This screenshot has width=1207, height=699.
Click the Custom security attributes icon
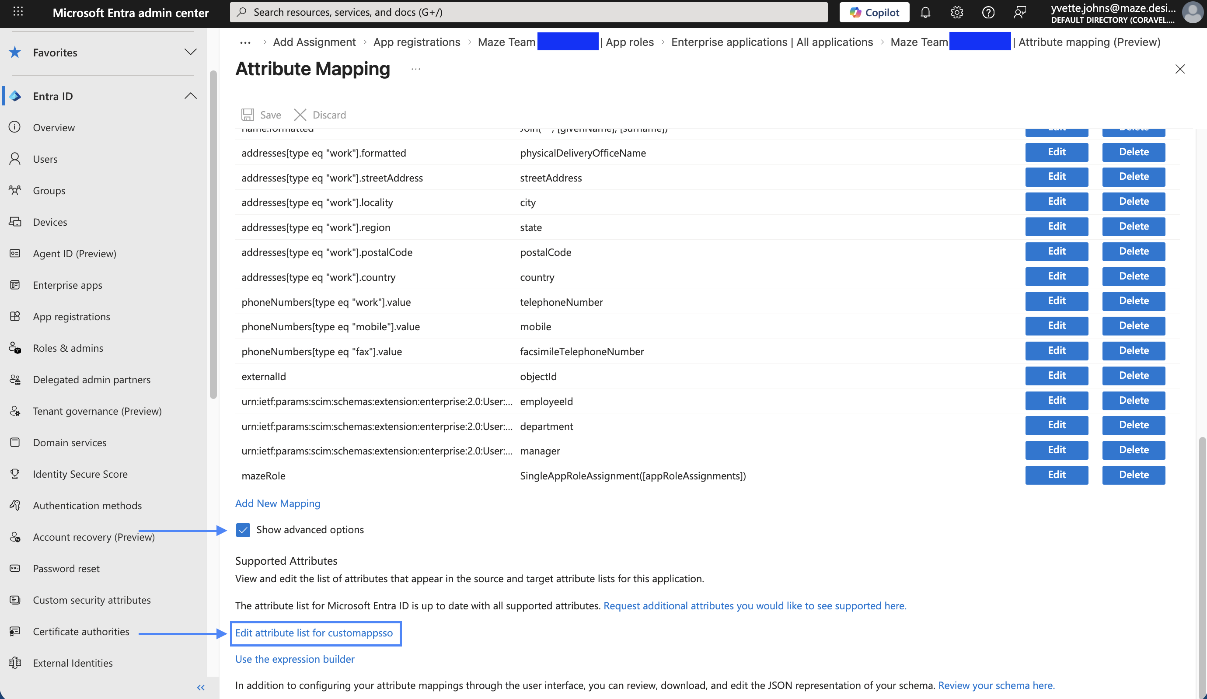tap(15, 600)
